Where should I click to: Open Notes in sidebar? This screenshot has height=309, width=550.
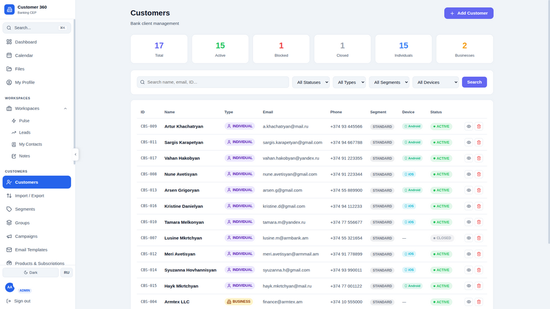click(x=39, y=156)
